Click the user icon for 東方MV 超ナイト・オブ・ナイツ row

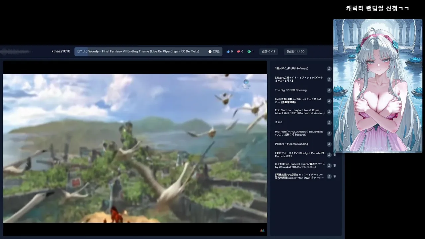pos(329,79)
